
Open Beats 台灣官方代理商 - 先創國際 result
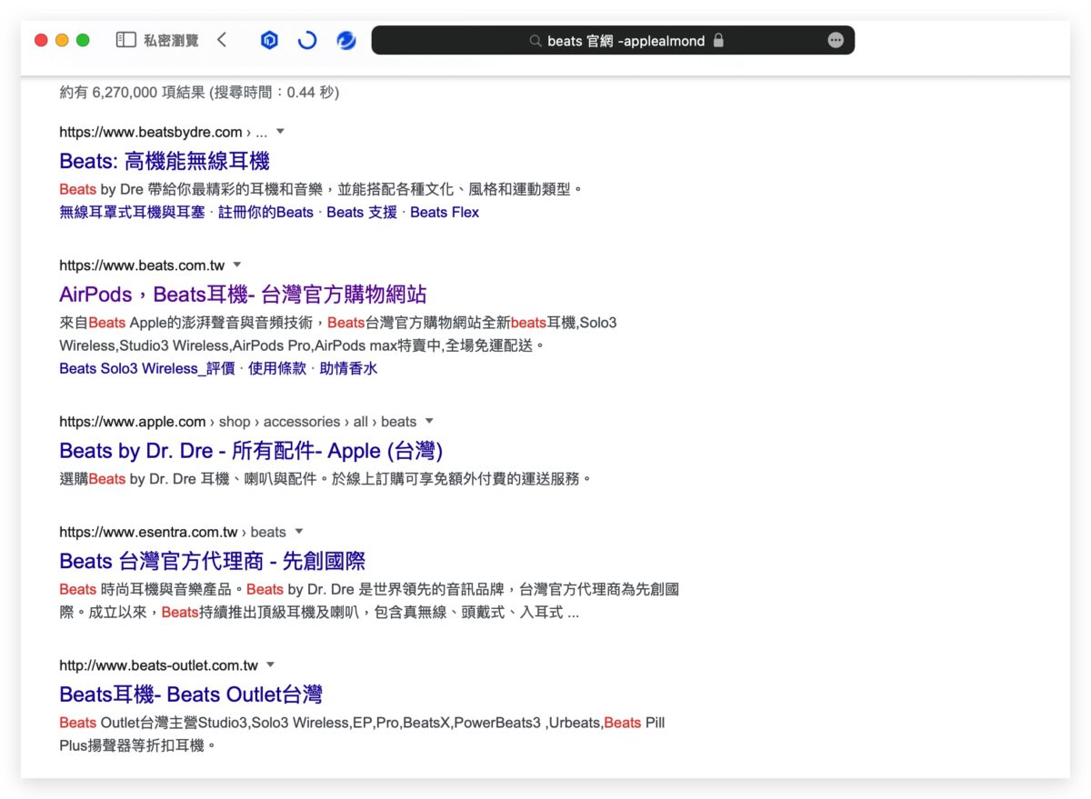click(212, 561)
